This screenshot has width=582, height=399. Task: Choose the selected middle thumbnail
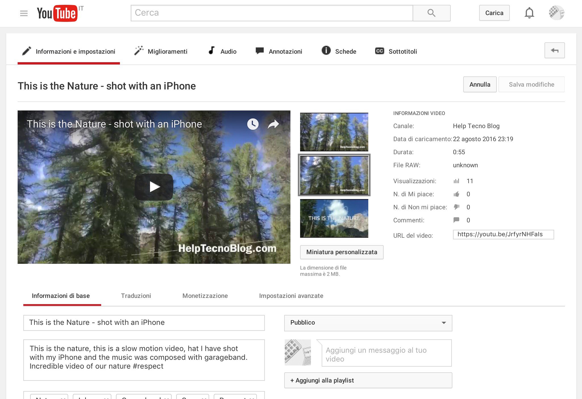pyautogui.click(x=334, y=175)
